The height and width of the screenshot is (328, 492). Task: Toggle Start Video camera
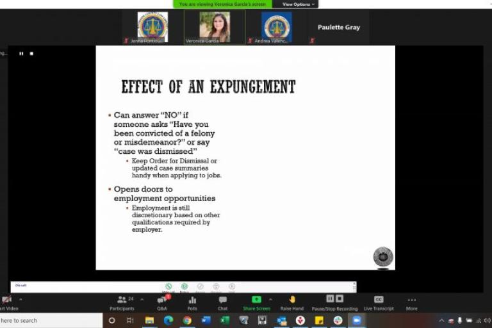6,302
